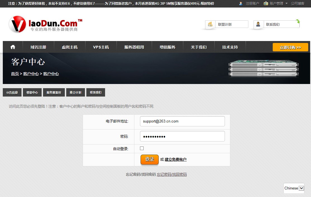Click the 联盟计划 header button

[227, 24]
